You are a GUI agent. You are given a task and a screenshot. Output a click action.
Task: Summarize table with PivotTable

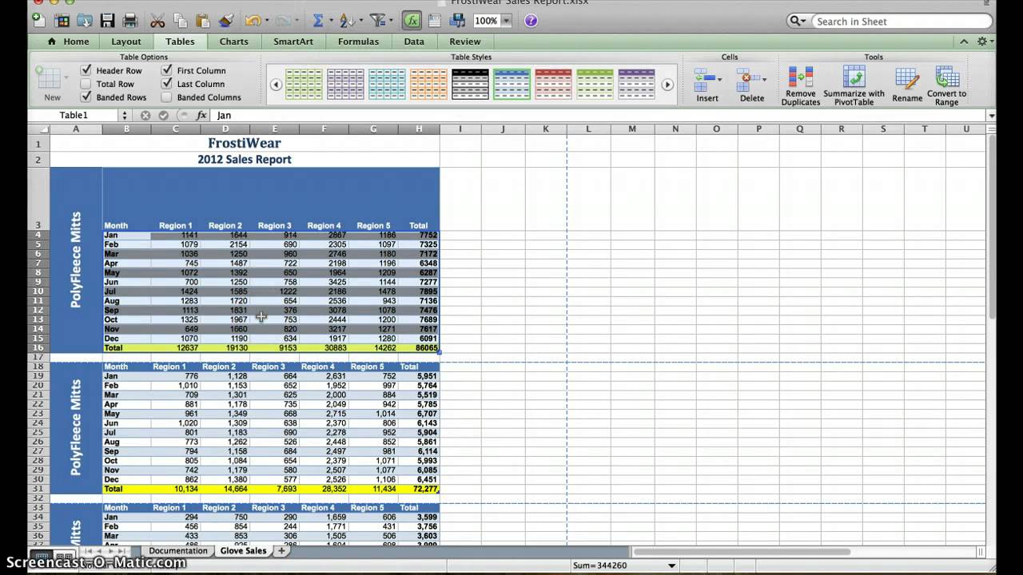(854, 85)
